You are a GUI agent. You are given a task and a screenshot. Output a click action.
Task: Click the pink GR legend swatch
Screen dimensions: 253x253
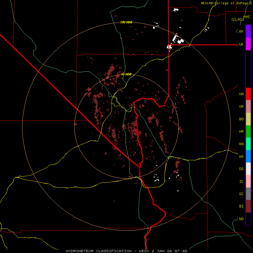(x=248, y=107)
